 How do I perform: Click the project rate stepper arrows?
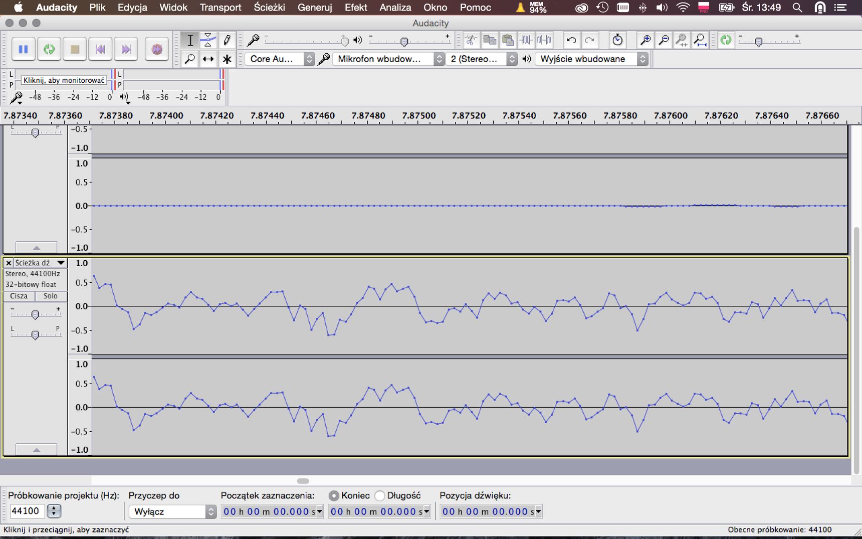pos(54,511)
